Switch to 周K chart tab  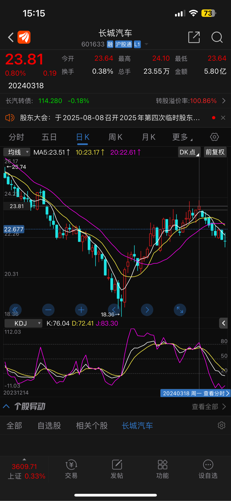click(115, 137)
